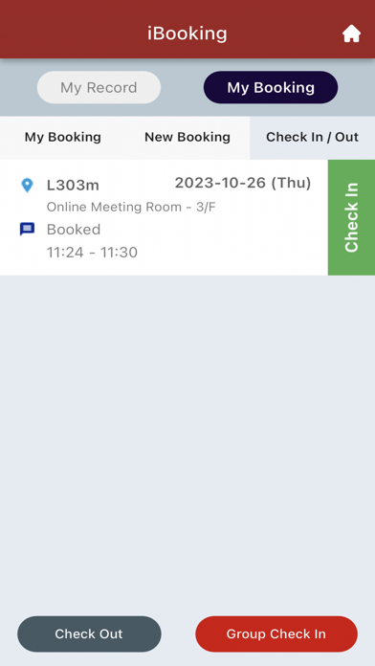
Task: Open the L303m room name
Action: (73, 186)
